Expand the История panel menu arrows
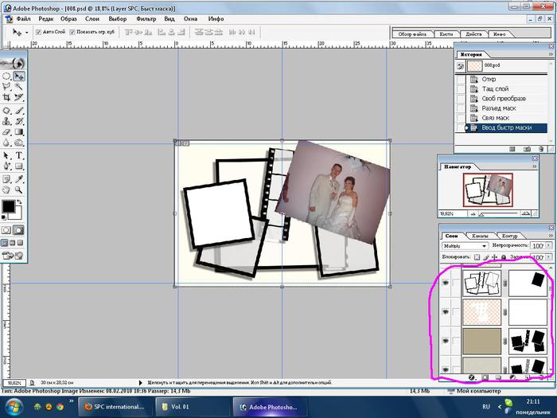 tap(551, 54)
